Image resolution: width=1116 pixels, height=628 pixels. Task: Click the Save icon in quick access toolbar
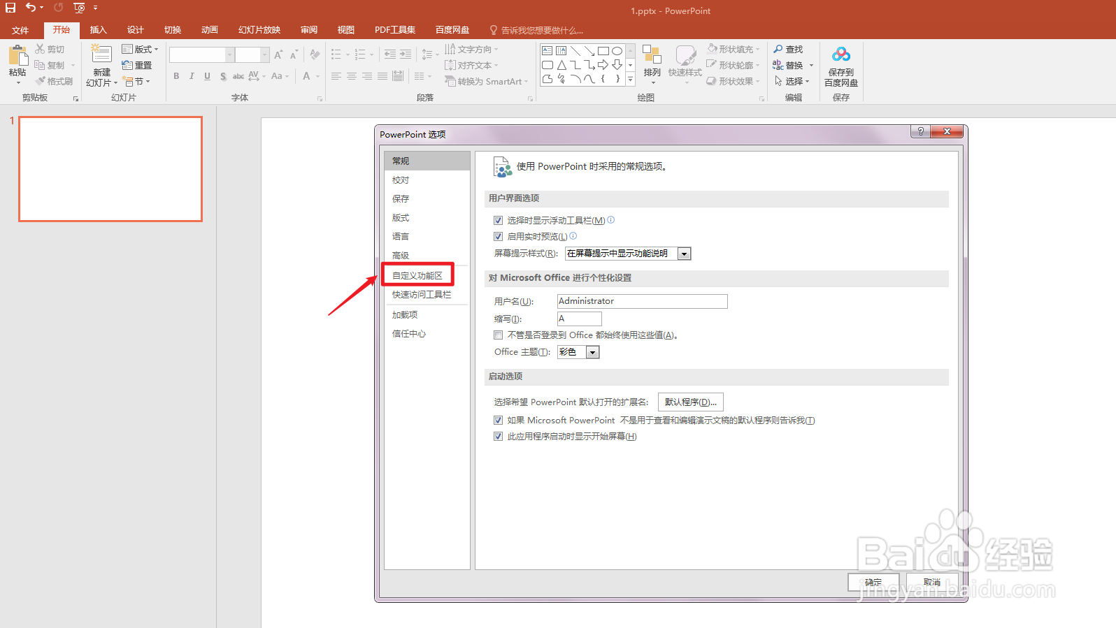pos(10,8)
